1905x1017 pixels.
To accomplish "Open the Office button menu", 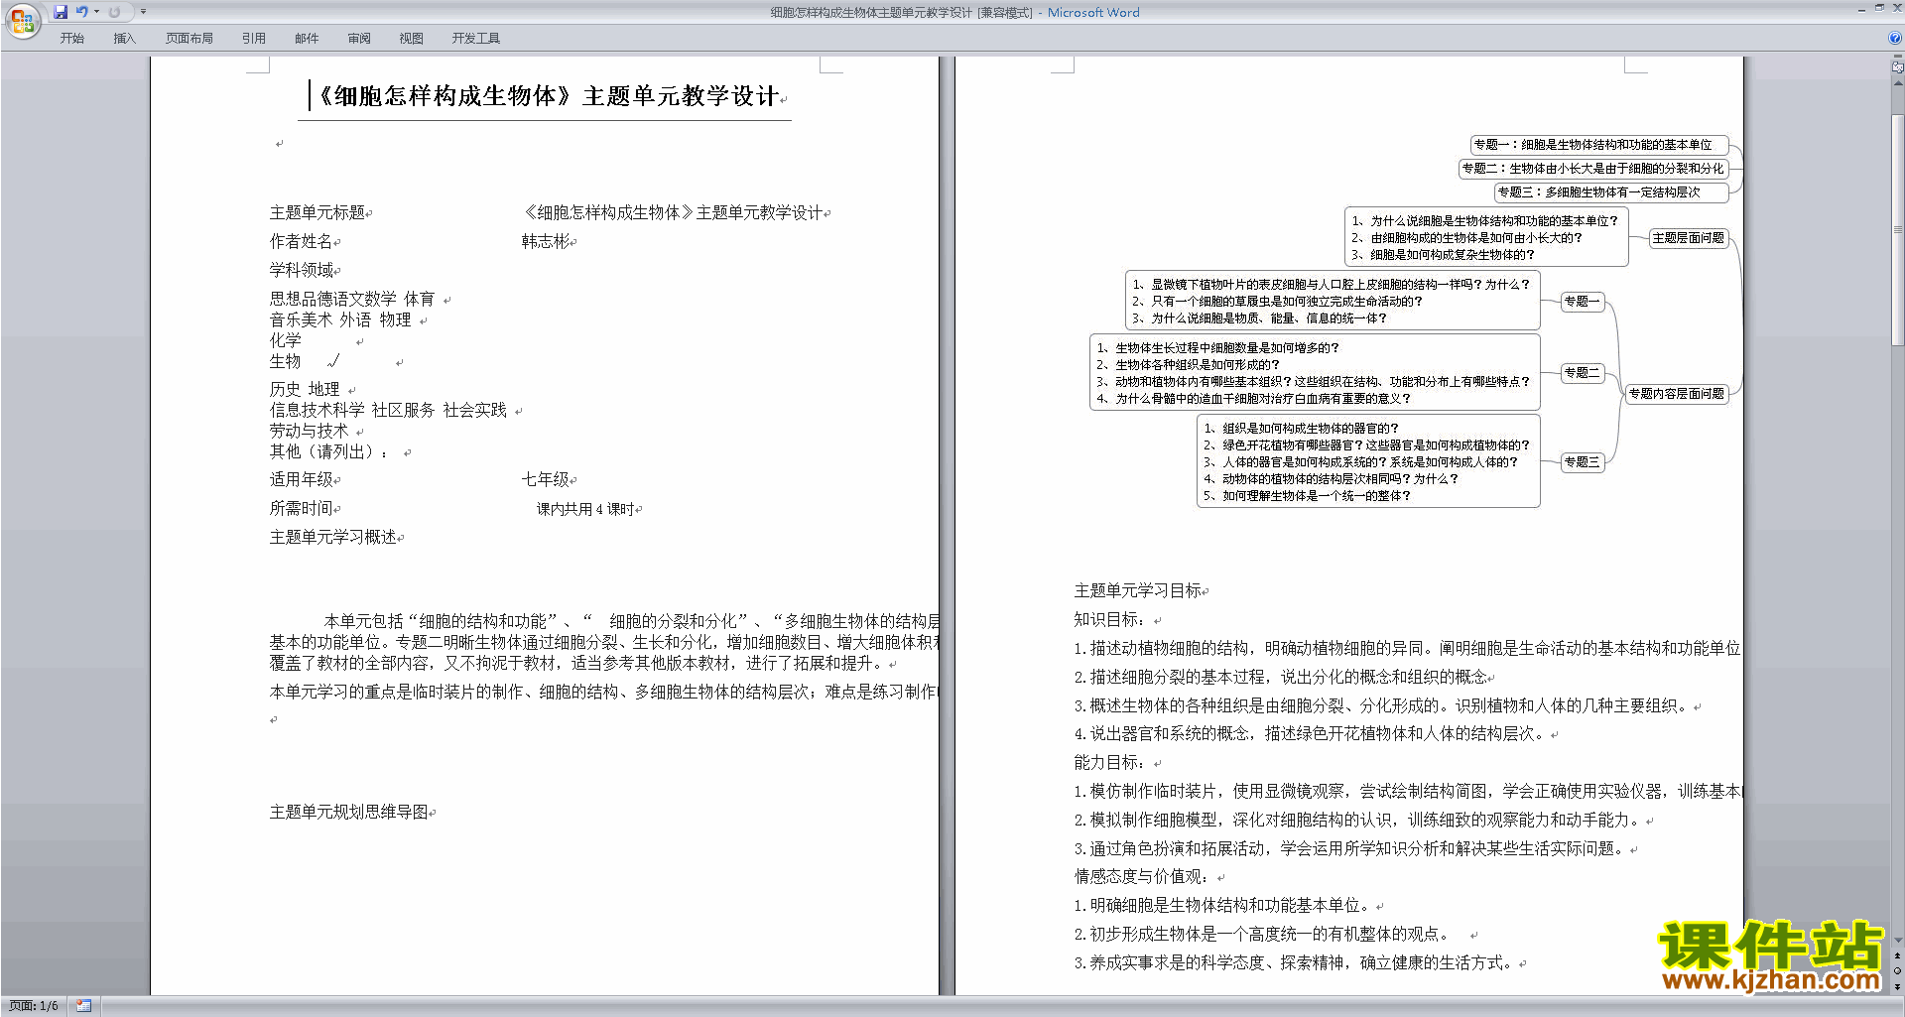I will [x=22, y=21].
